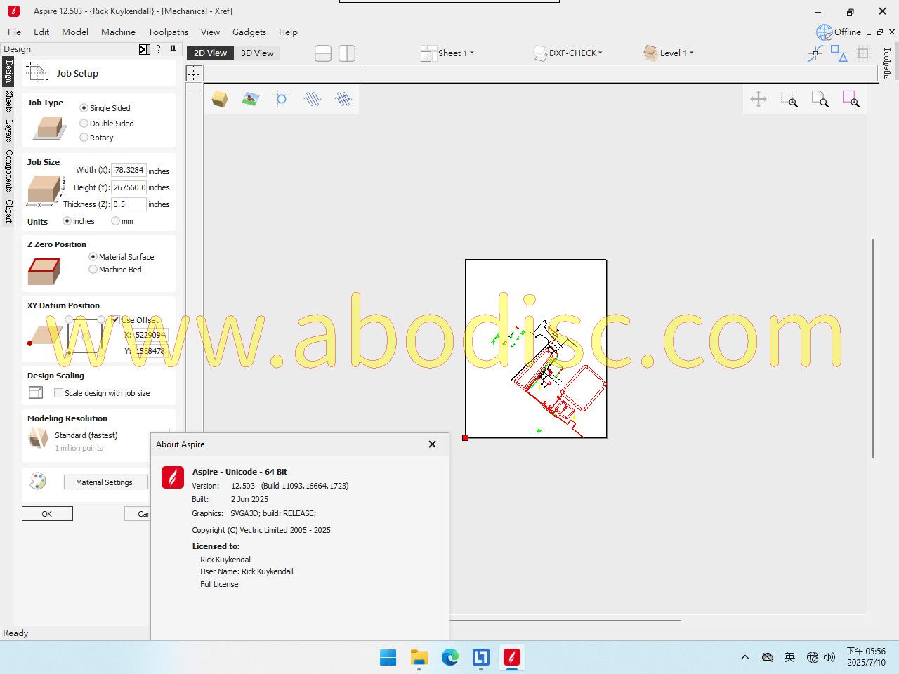
Task: Click the X offset input field
Action: pos(151,335)
